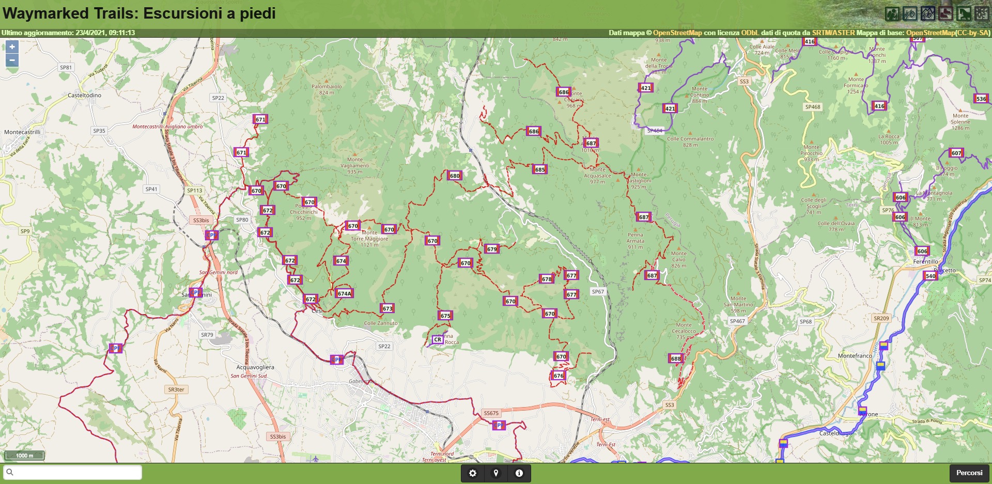The image size is (992, 484).
Task: Click the CR route badge near Cesi Rocca
Action: (437, 339)
